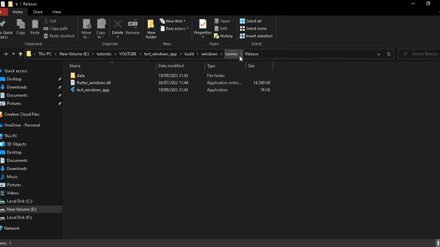Open the New item dropdown

coord(173,21)
